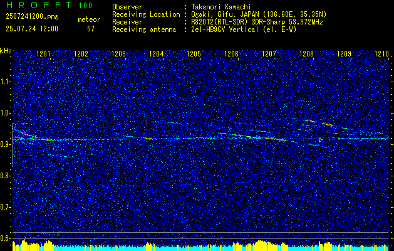394x251 pixels.
Task: Click the 0.6 kHz frequency label
Action: click(6, 238)
